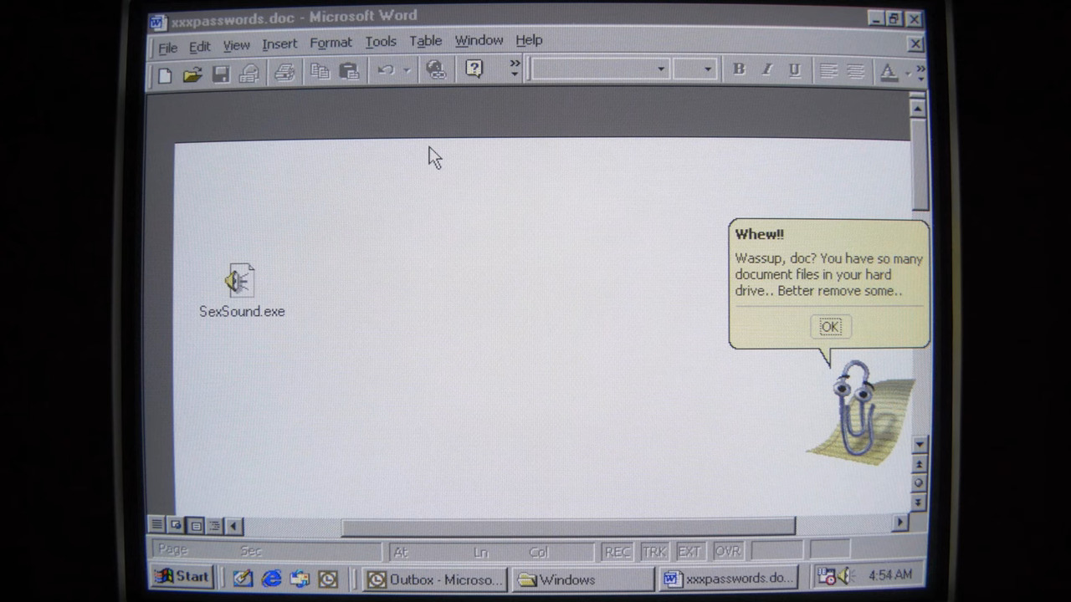Viewport: 1071px width, 602px height.
Task: Open the Tools menu
Action: tap(381, 42)
